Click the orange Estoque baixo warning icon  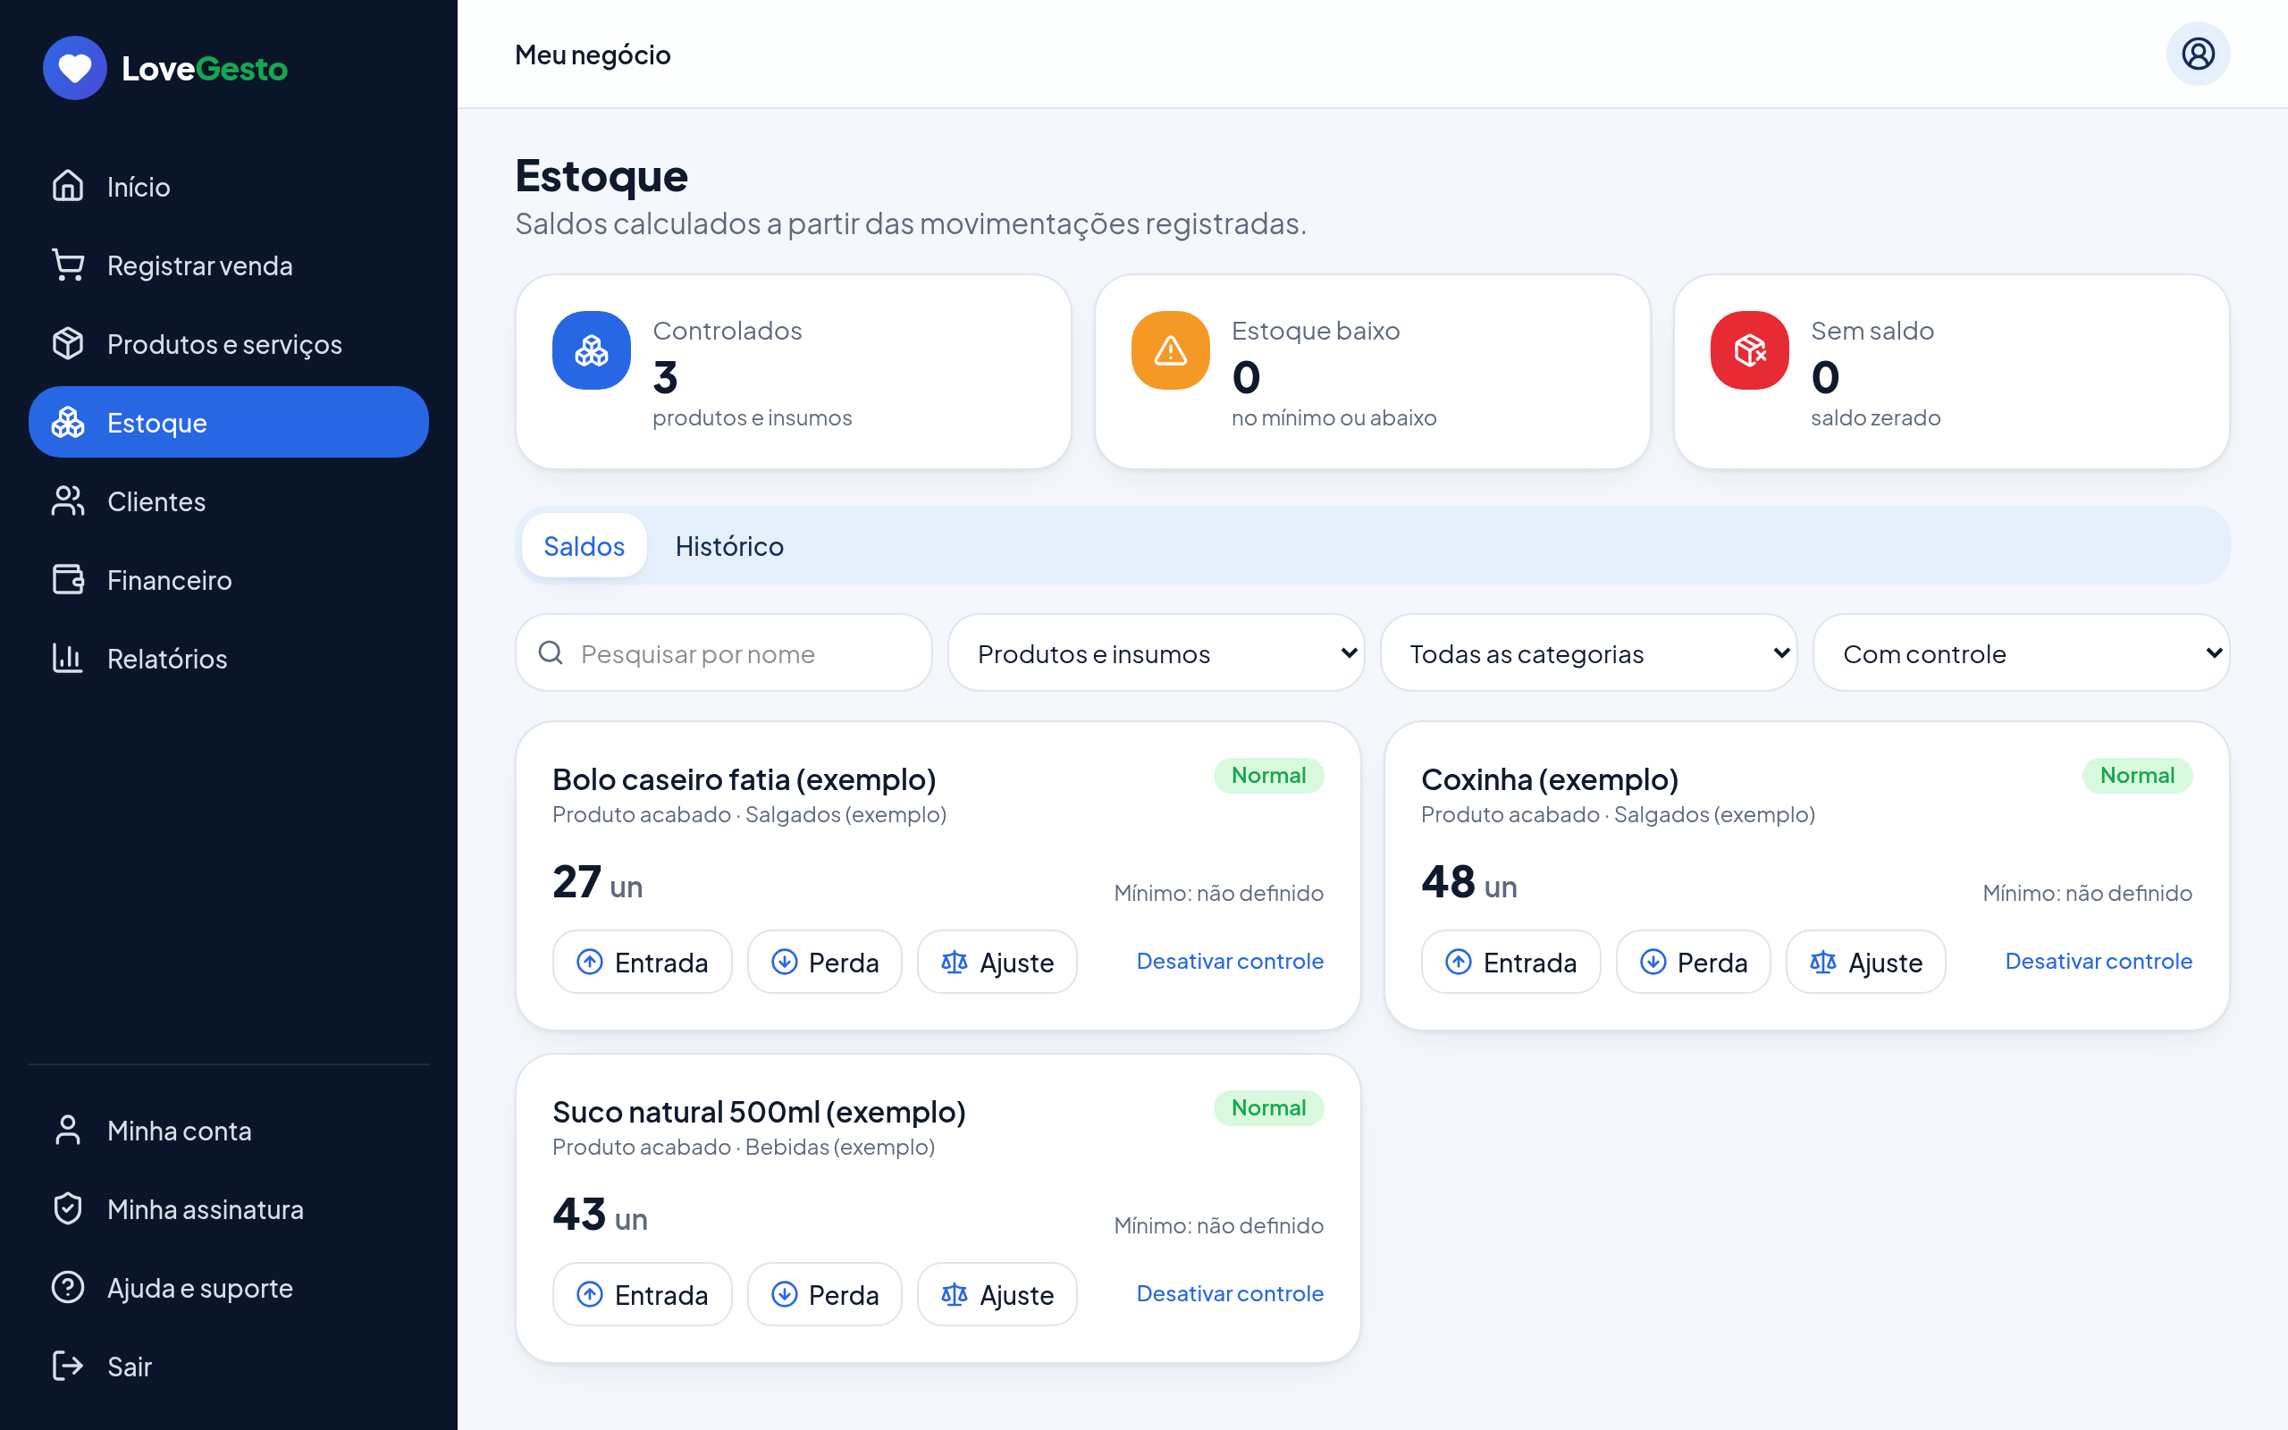(1171, 351)
